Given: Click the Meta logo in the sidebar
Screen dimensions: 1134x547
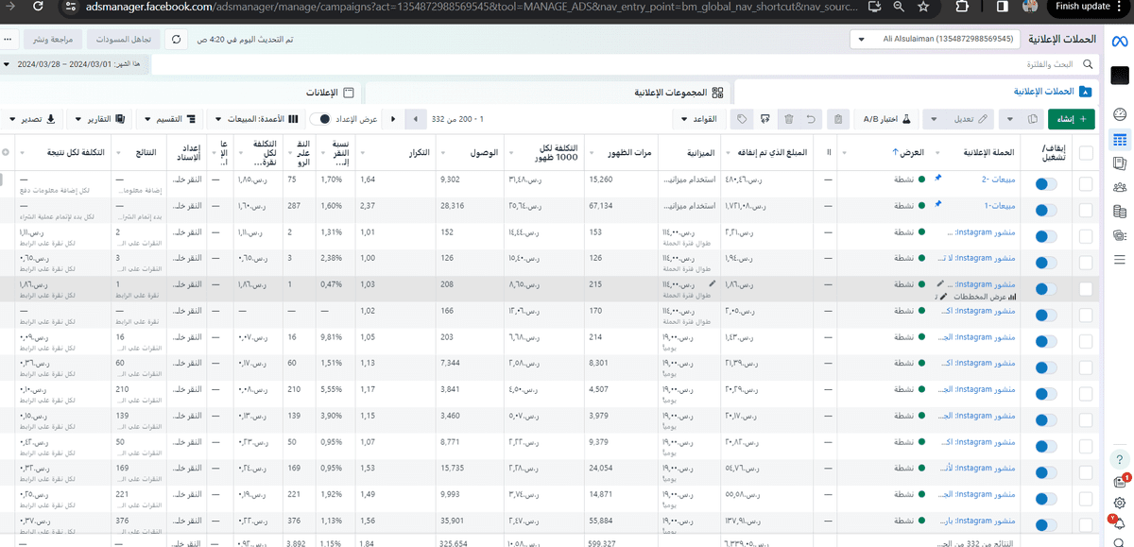Looking at the screenshot, I should click(1119, 41).
